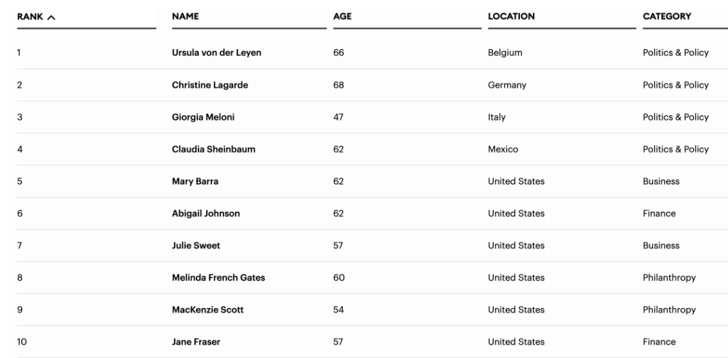The width and height of the screenshot is (728, 358).
Task: Open Christine Lagarde's profile link
Action: click(210, 85)
